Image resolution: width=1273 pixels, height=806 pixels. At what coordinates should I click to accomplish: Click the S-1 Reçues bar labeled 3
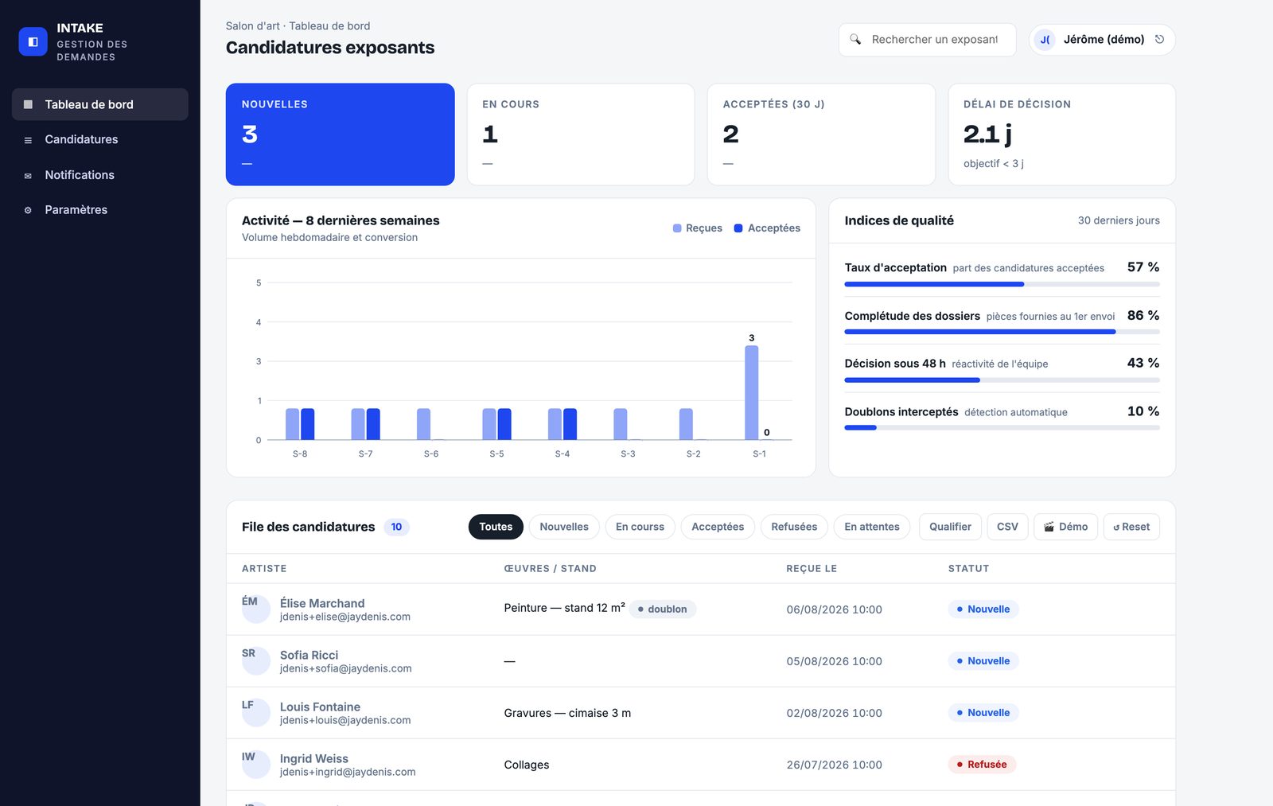(x=752, y=392)
